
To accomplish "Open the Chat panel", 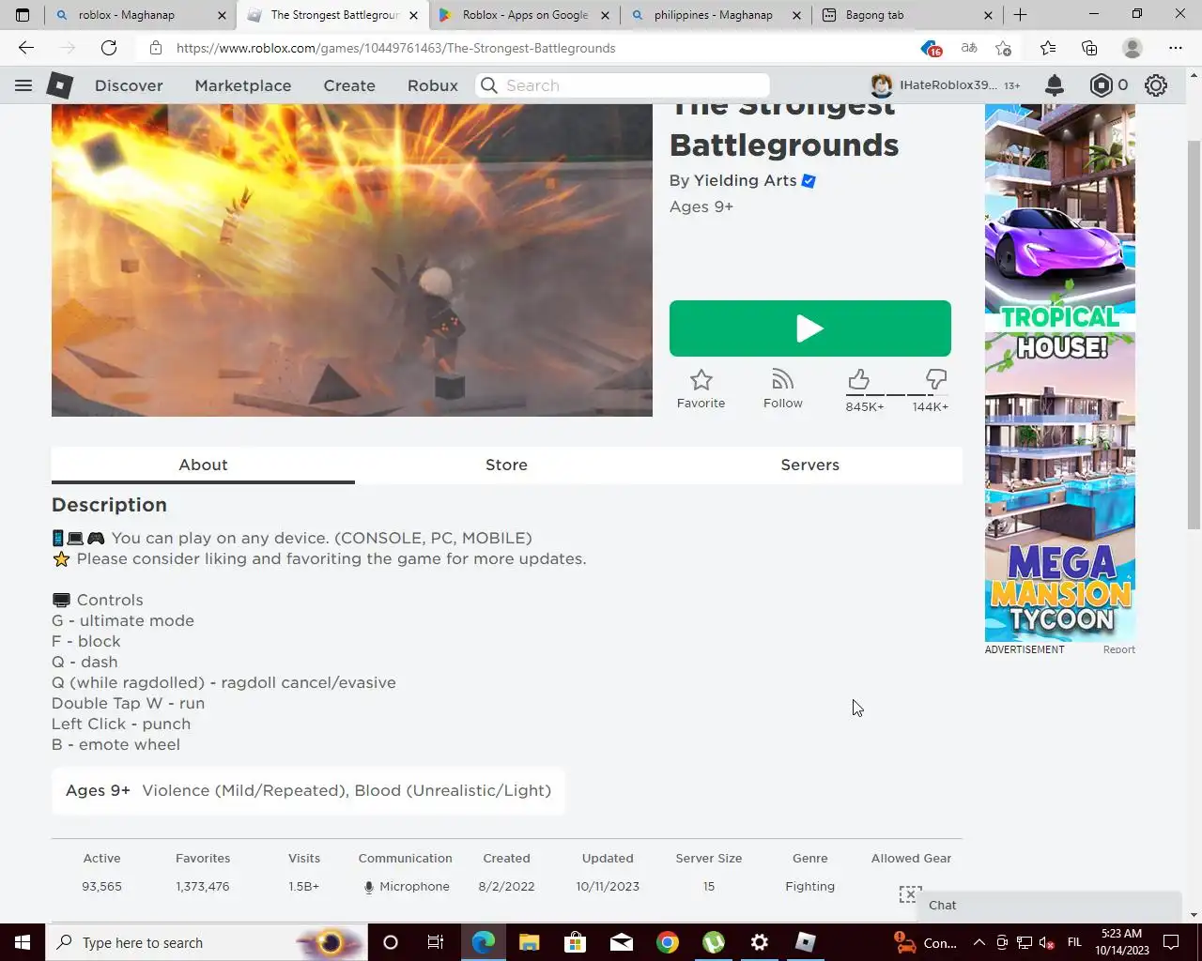I will (1048, 906).
